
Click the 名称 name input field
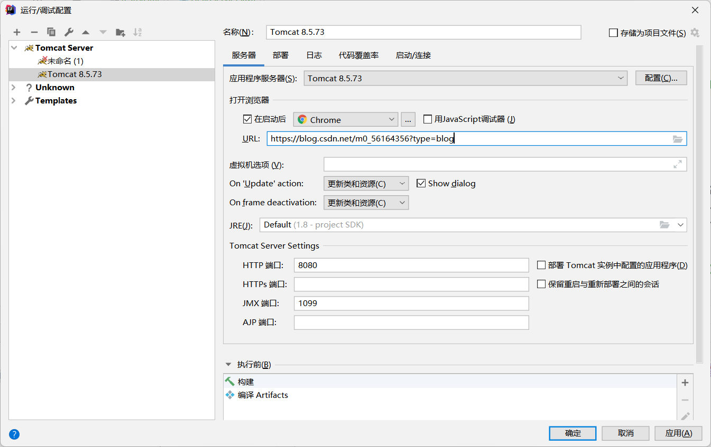pos(423,32)
